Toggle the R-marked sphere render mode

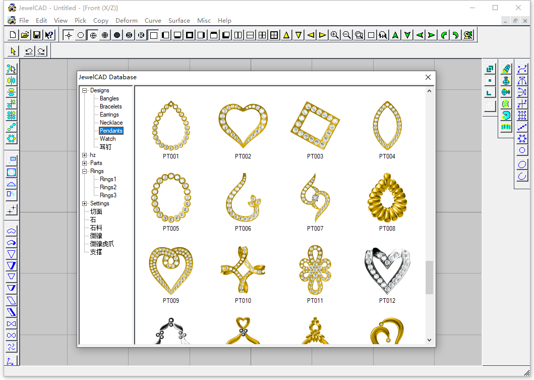[141, 35]
